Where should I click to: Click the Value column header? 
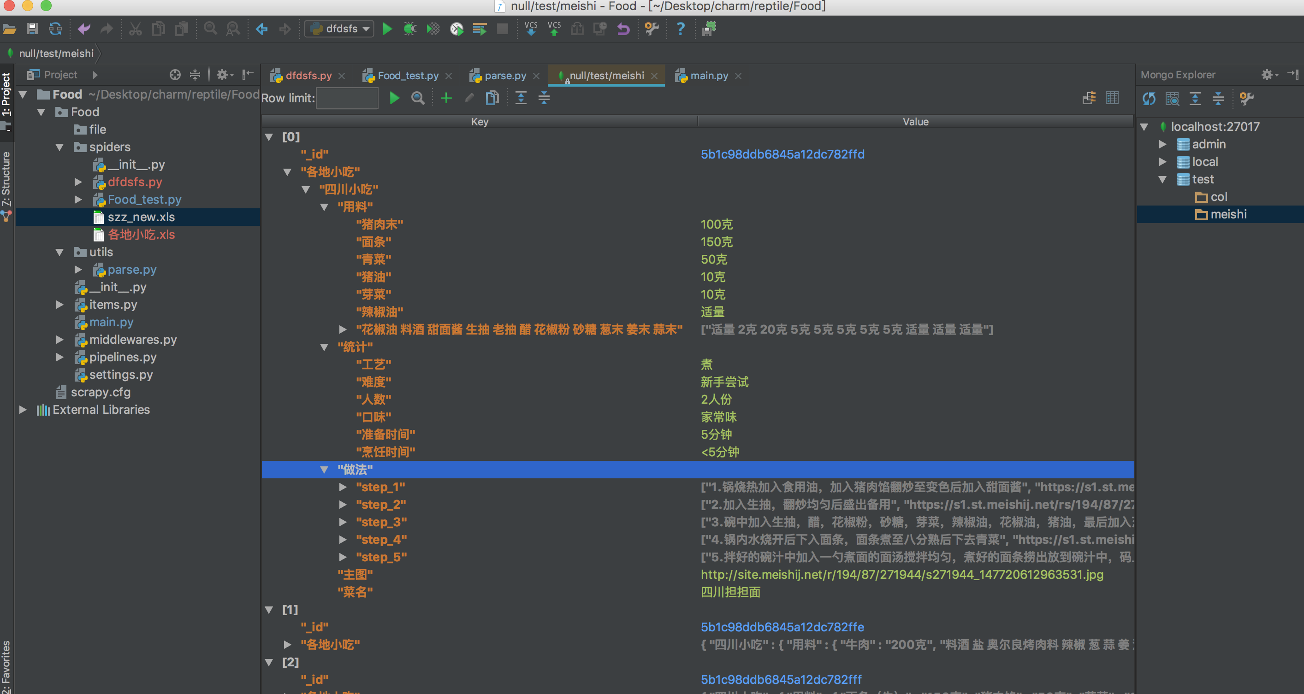tap(916, 122)
